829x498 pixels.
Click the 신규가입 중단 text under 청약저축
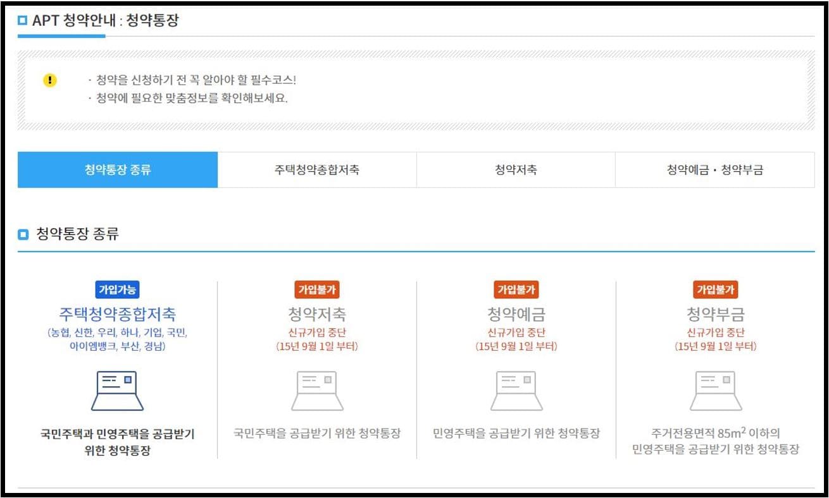[x=317, y=332]
